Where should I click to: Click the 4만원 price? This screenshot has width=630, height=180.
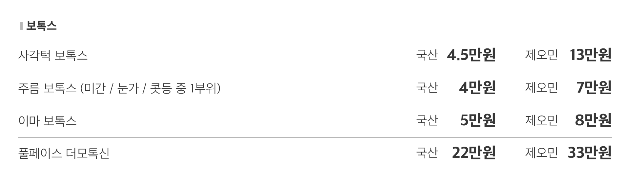(x=477, y=87)
